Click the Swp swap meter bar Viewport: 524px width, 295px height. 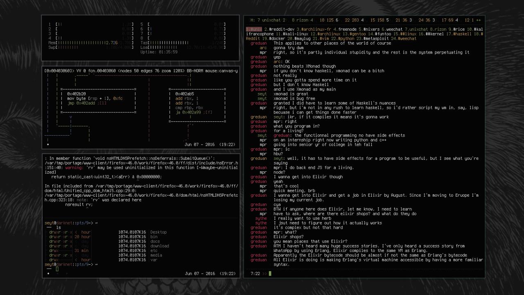click(91, 47)
